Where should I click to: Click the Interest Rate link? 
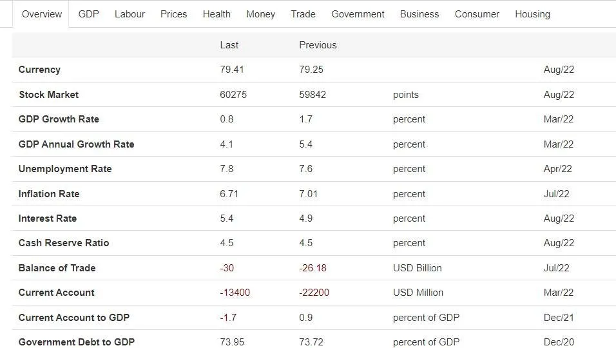[48, 218]
